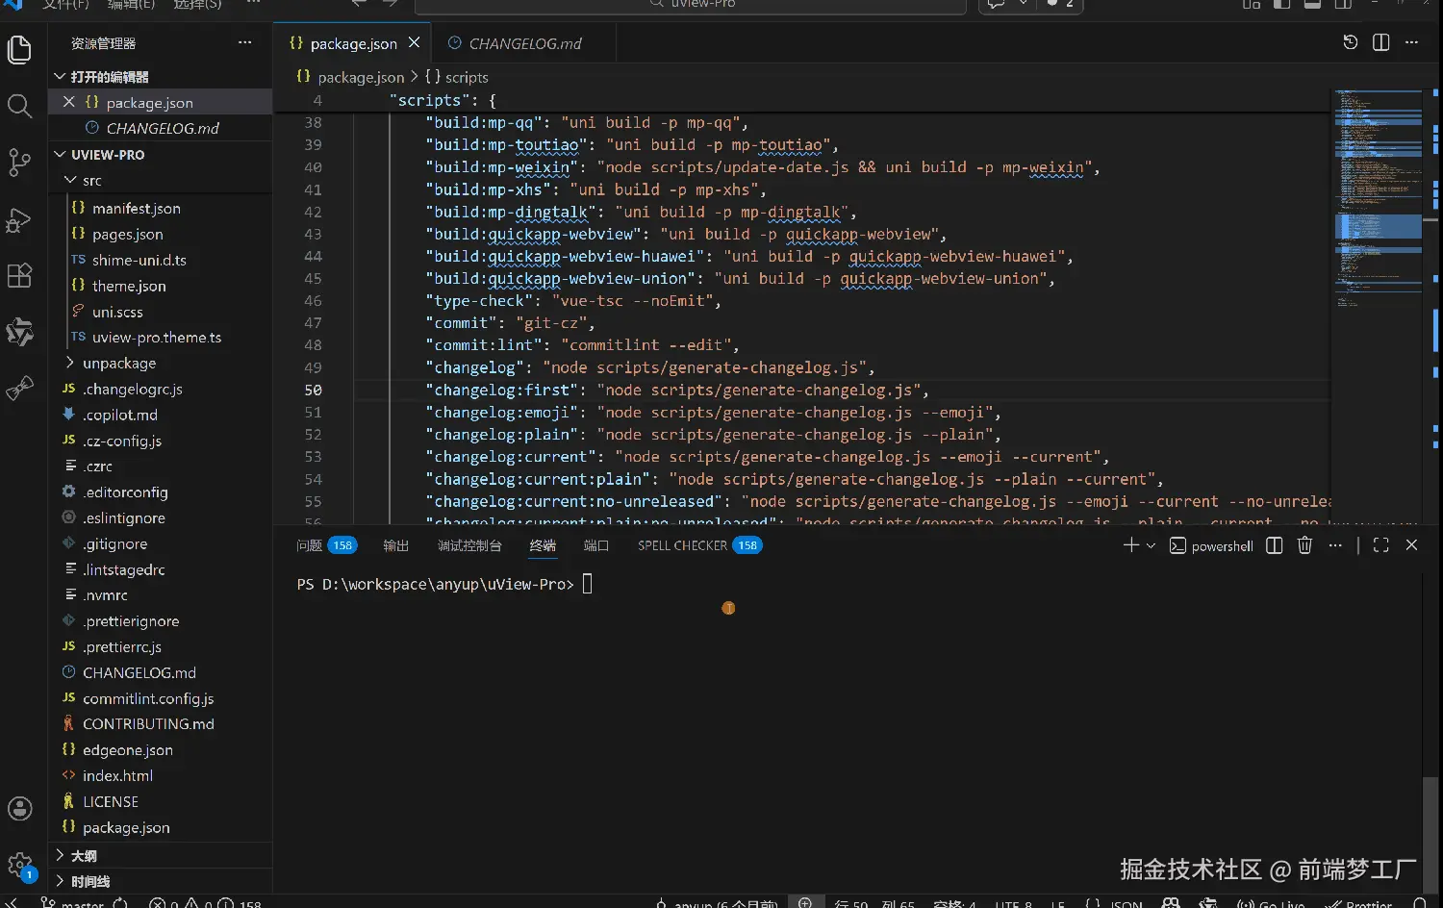1443x908 pixels.
Task: Collapse the src folder
Action: click(x=91, y=181)
